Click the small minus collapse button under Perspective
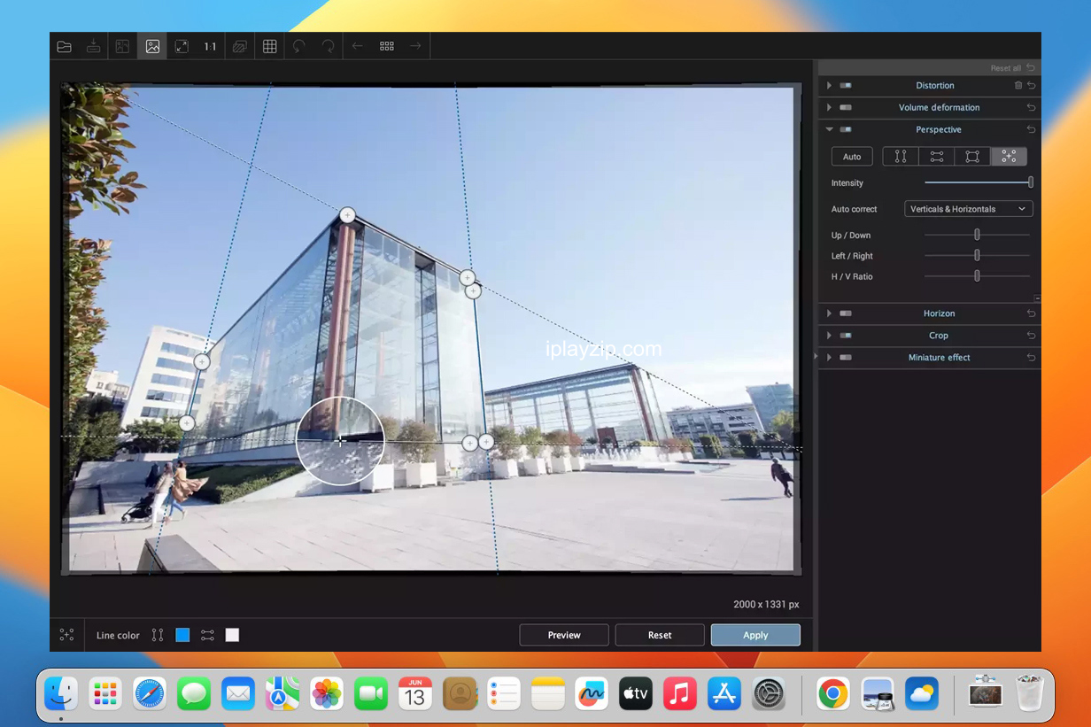Viewport: 1091px width, 727px height. pyautogui.click(x=1037, y=298)
